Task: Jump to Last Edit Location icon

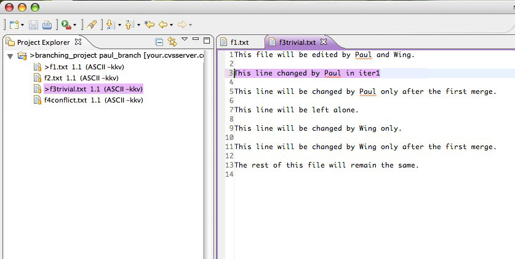Action: click(x=149, y=25)
